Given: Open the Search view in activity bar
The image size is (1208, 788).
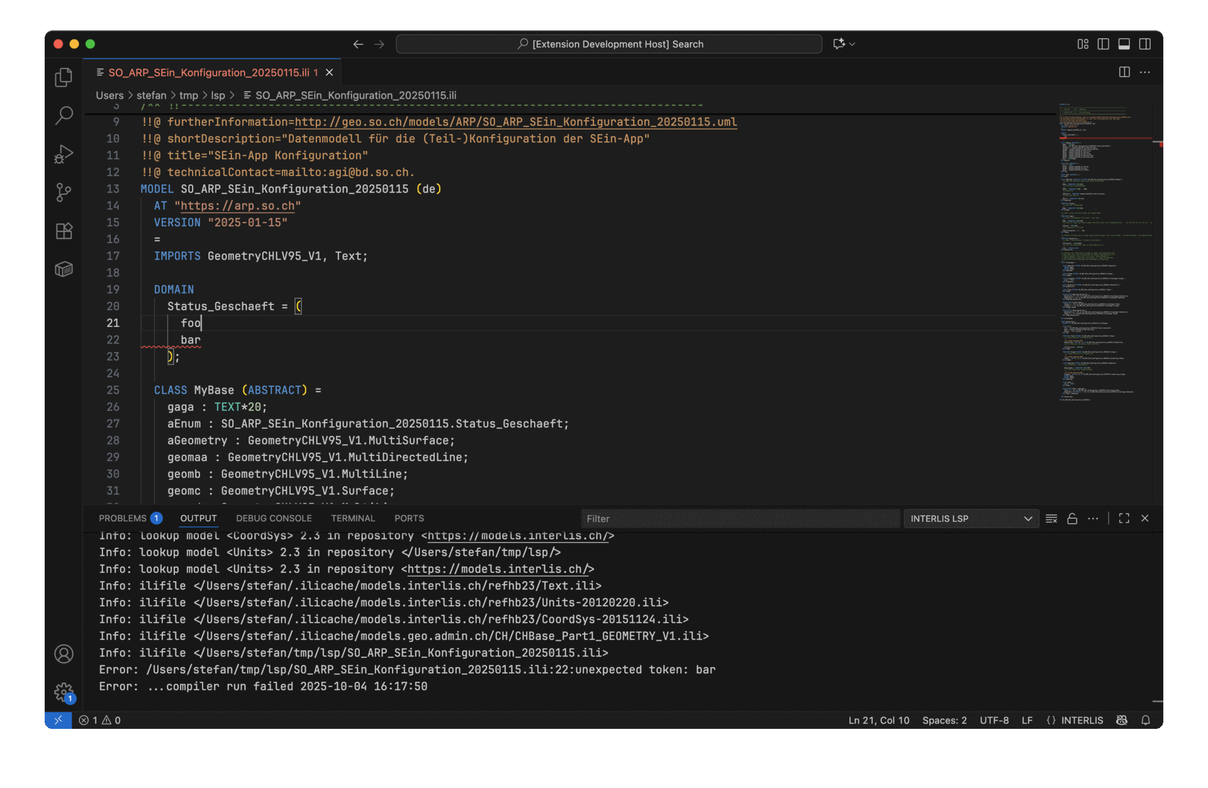Looking at the screenshot, I should point(64,116).
